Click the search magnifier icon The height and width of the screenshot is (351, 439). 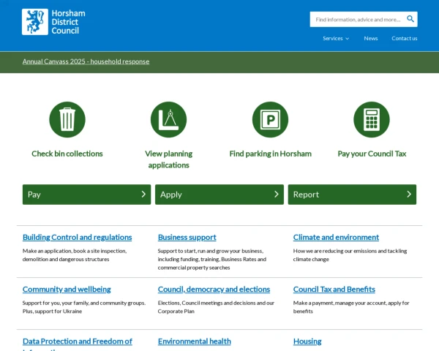(x=410, y=19)
